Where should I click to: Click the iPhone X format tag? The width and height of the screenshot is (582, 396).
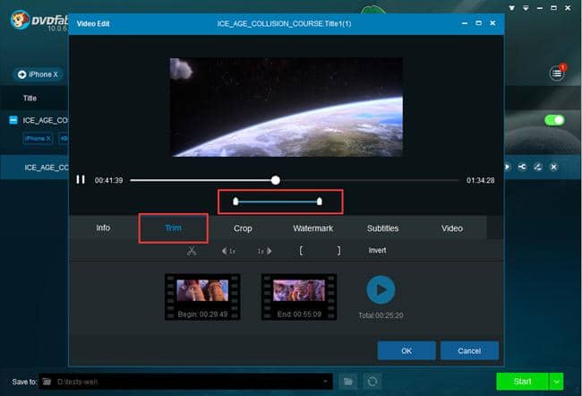coord(38,139)
